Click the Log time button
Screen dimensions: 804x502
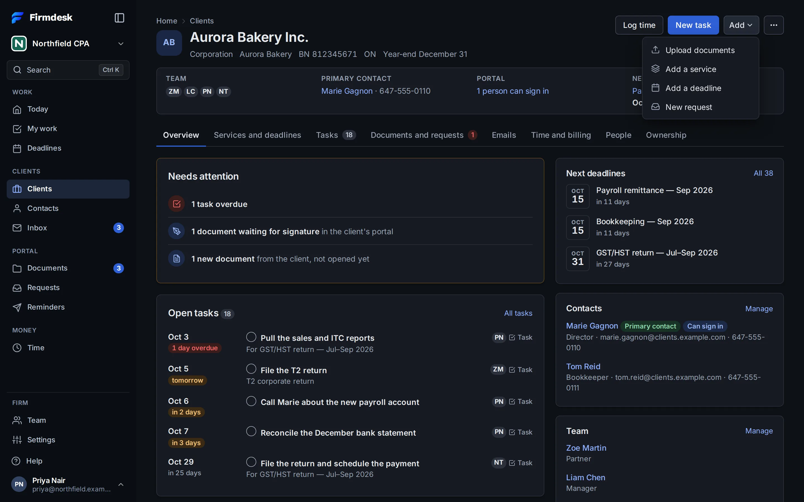click(639, 25)
